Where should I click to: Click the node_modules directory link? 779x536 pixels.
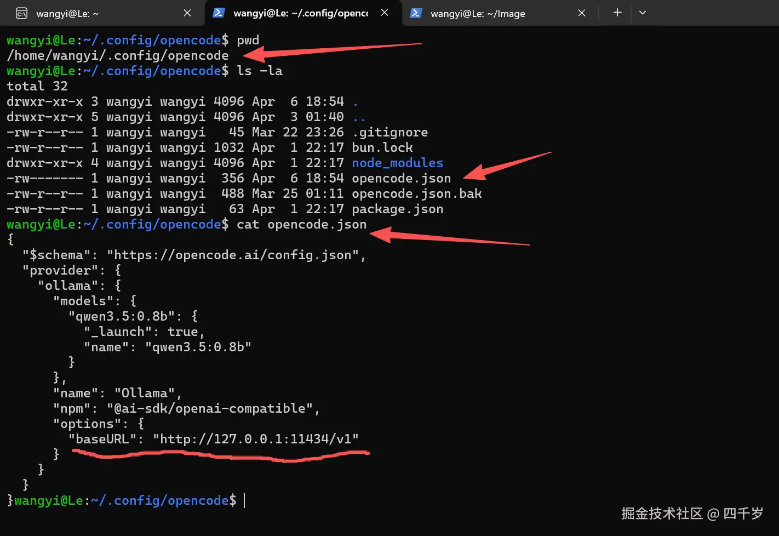(397, 163)
